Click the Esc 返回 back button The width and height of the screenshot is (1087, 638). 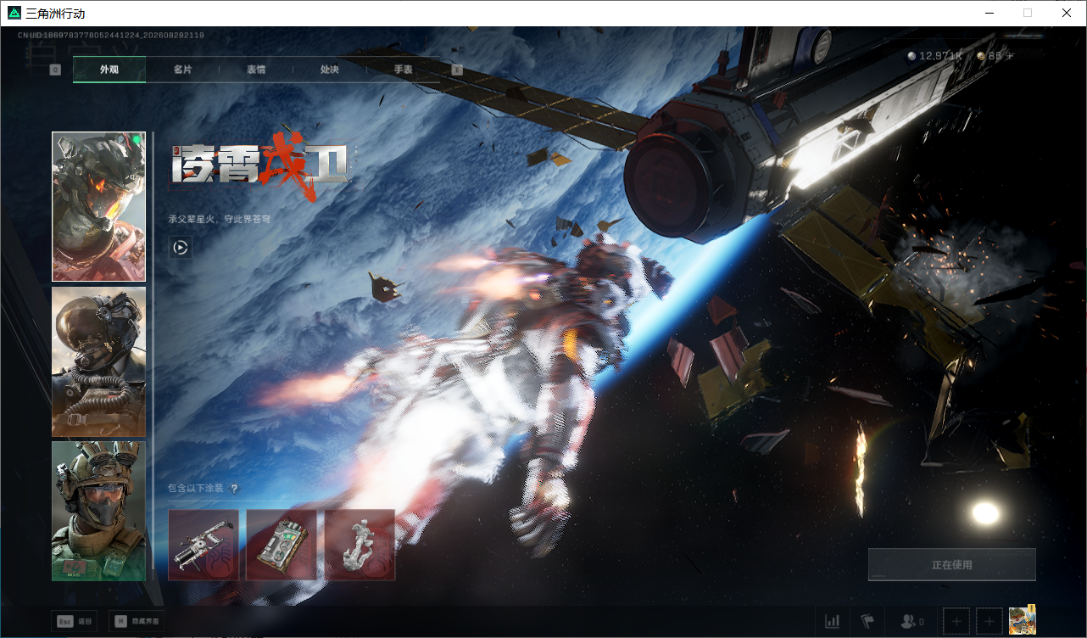click(x=75, y=622)
